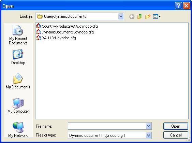The height and width of the screenshot is (143, 192).
Task: Browse My Network places
Action: tap(18, 130)
